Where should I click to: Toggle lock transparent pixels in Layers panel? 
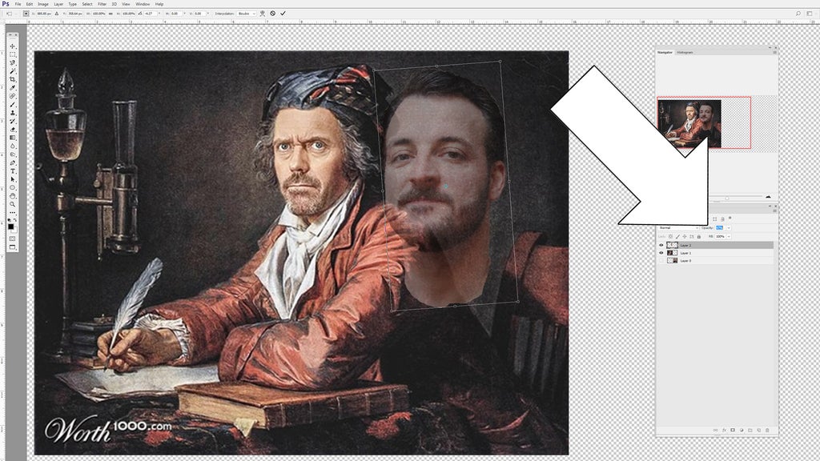tap(670, 237)
